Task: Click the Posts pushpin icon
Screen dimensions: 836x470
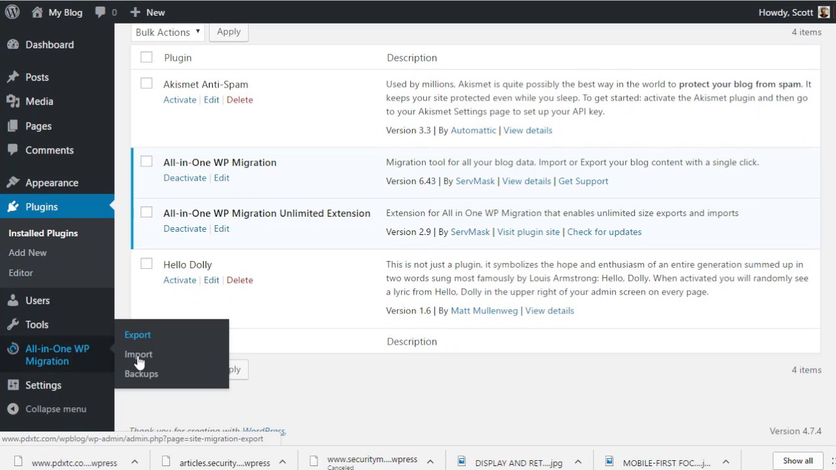Action: tap(13, 77)
